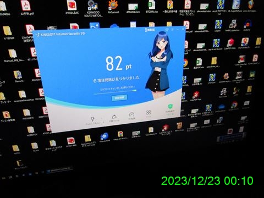Select the BITCOIN.xlsx file icon
The height and width of the screenshot is (198, 264).
(151, 7)
